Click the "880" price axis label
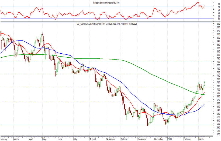The width and height of the screenshot is (221, 141). click(x=218, y=27)
